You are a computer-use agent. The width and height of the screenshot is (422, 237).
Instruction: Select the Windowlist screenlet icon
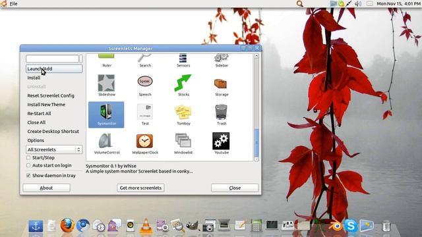pos(183,140)
